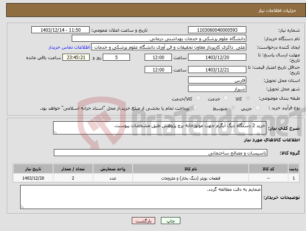Click the واحد شمارش column header
The width and height of the screenshot is (306, 231).
[x=113, y=169]
